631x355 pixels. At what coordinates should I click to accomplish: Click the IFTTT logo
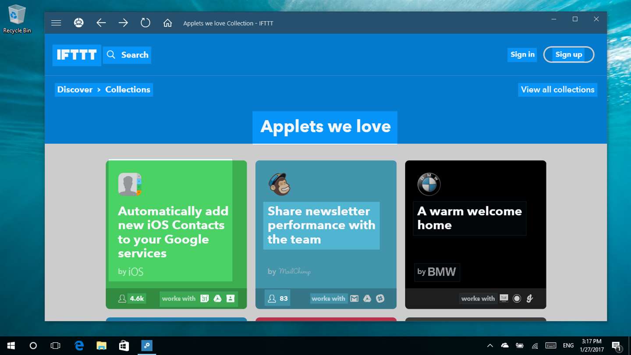(x=77, y=55)
